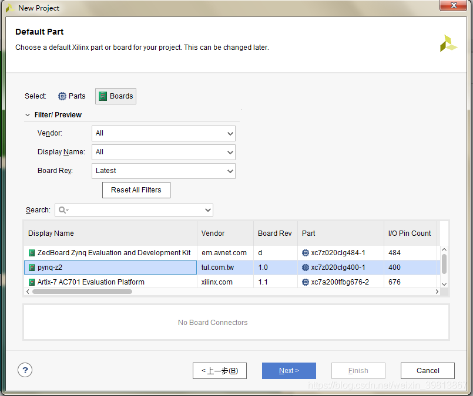
Task: Select the pynq-z2 board name
Action: [50, 268]
